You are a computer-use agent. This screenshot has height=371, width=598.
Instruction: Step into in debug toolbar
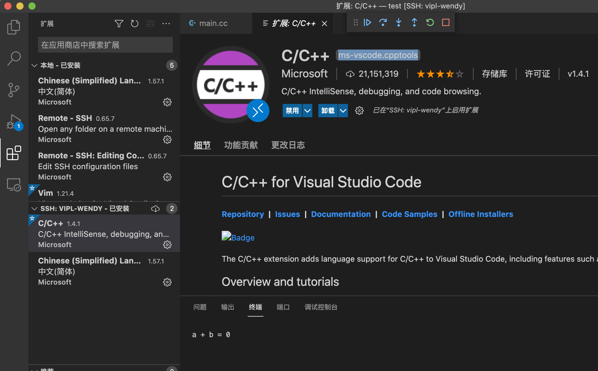tap(399, 22)
